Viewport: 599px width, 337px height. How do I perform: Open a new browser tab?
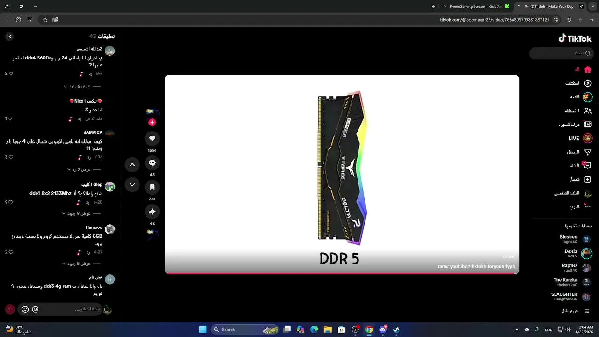tap(433, 7)
